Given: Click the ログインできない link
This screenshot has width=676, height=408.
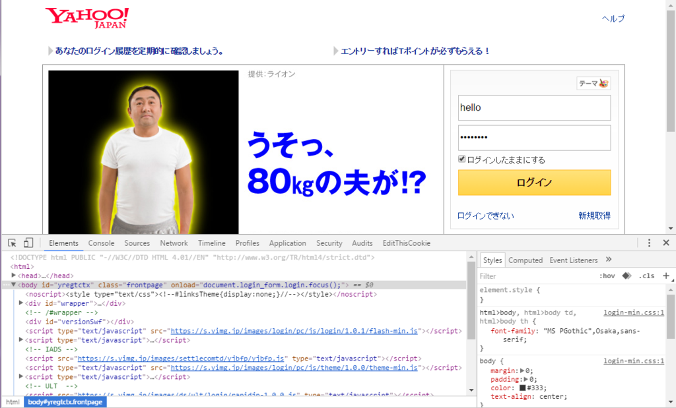Looking at the screenshot, I should click(485, 215).
